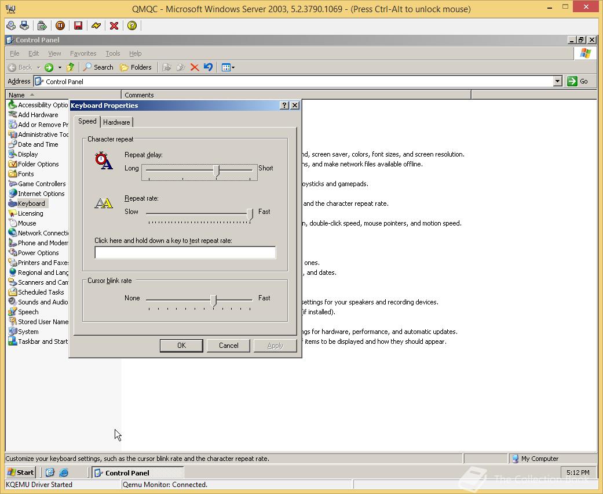
Task: Click the Copy To icon in Explorer toolbar
Action: [180, 67]
